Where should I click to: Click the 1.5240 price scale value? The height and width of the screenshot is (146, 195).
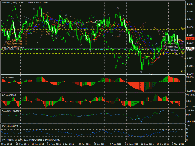click(190, 74)
